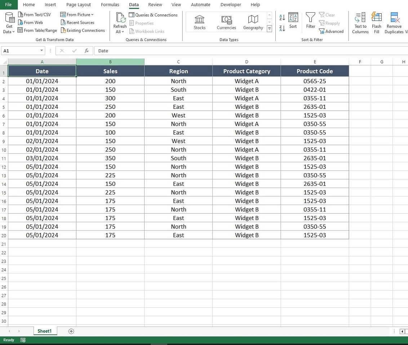Open the Get Data dropdown
Image resolution: width=408 pixels, height=345 pixels.
(x=9, y=22)
